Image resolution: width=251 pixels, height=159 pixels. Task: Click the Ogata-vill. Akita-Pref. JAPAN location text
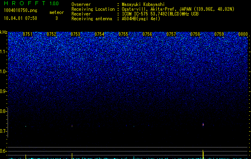click(x=178, y=9)
